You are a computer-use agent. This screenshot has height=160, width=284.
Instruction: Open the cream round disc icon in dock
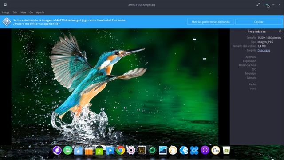[x=173, y=150]
